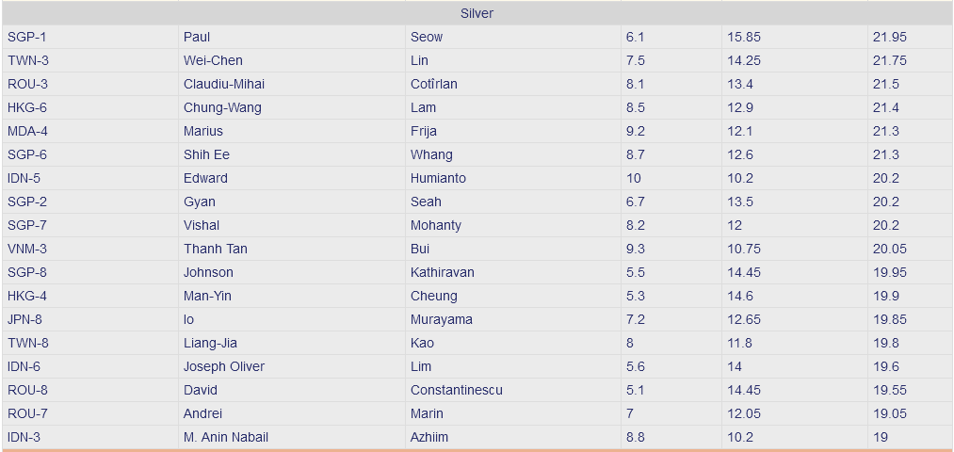
Task: Select Joseph Oliver name cell
Action: (291, 366)
